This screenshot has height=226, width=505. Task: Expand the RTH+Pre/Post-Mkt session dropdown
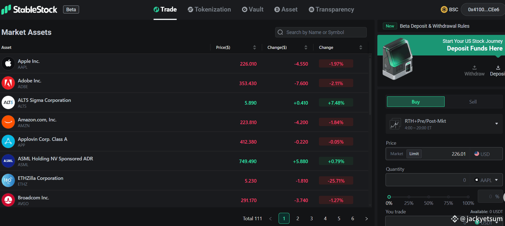click(x=444, y=124)
